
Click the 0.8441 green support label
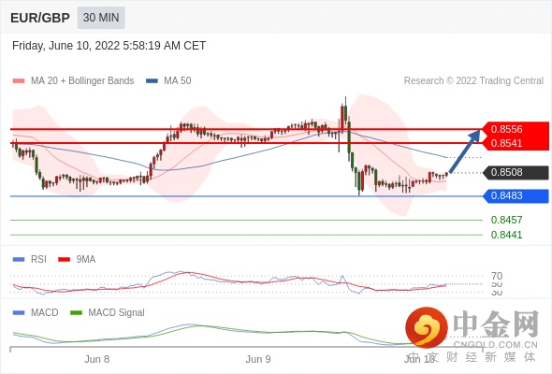coord(506,235)
